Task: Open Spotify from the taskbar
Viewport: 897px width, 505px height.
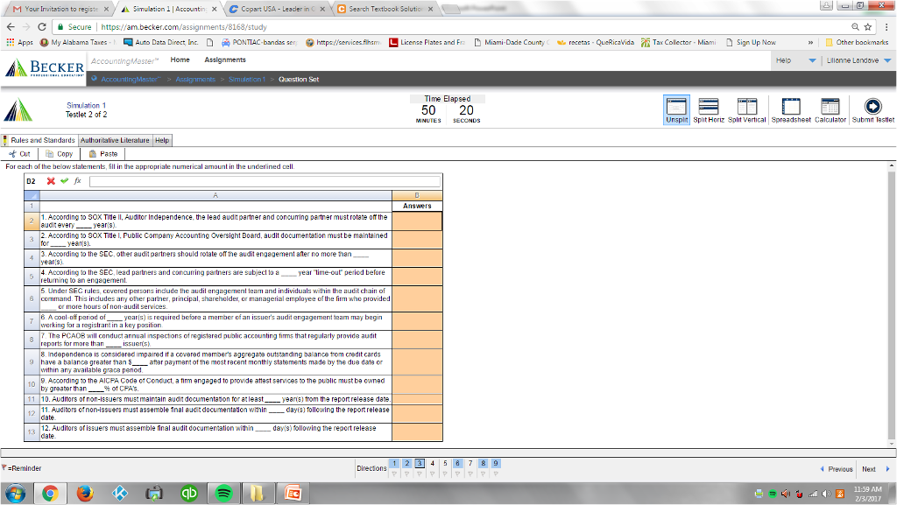Action: click(x=223, y=493)
